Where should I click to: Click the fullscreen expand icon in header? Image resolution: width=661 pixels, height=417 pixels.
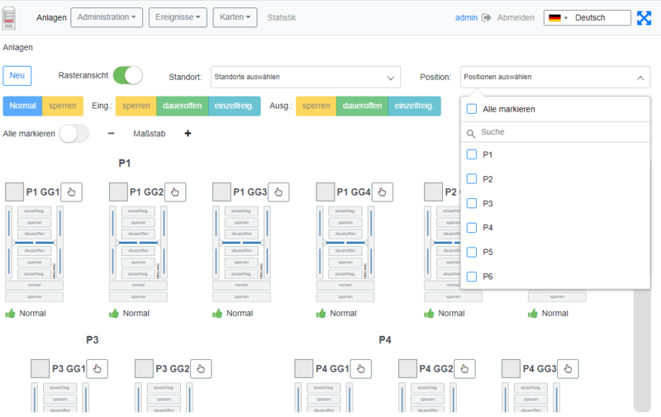coord(644,17)
